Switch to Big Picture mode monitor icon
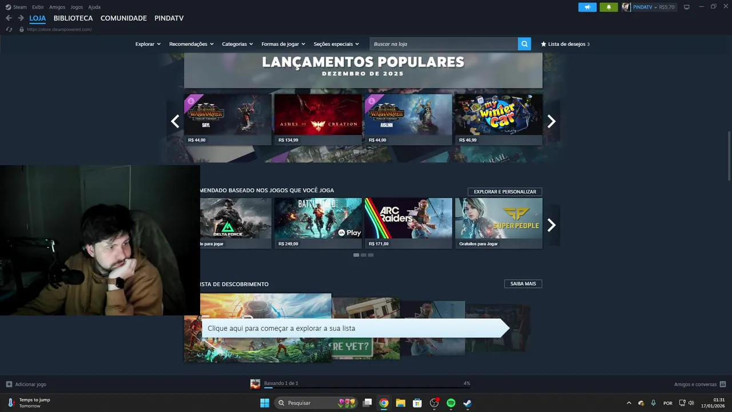732x412 pixels. (x=686, y=7)
